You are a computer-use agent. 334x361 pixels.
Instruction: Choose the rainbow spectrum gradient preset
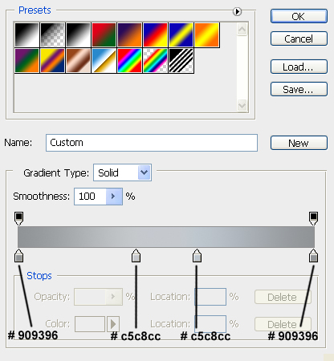129,61
